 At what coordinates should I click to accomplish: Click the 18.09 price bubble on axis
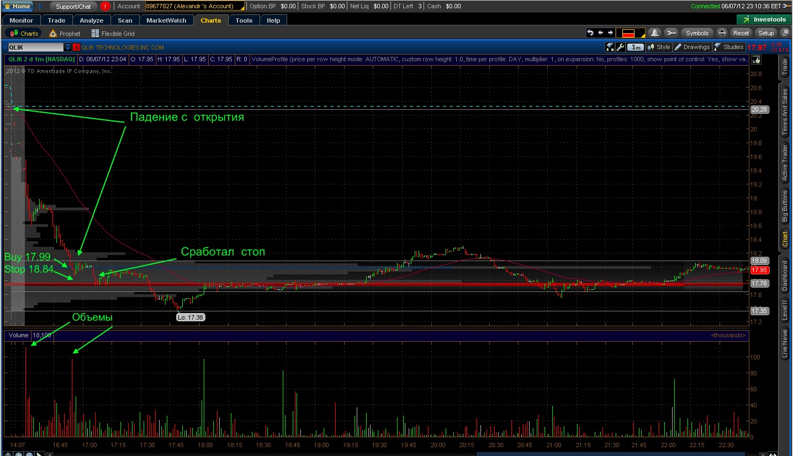tap(759, 261)
